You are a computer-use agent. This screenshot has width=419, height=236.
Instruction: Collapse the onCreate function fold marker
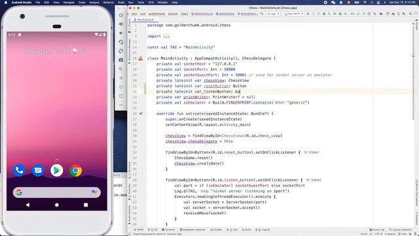pos(147,113)
